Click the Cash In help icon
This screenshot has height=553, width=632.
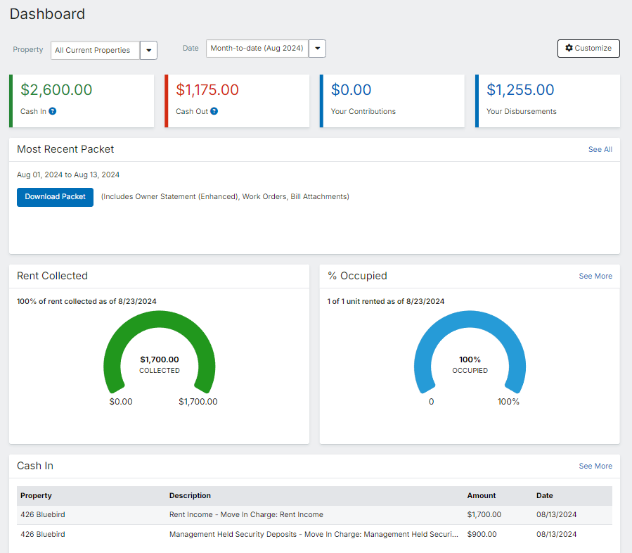[x=53, y=111]
